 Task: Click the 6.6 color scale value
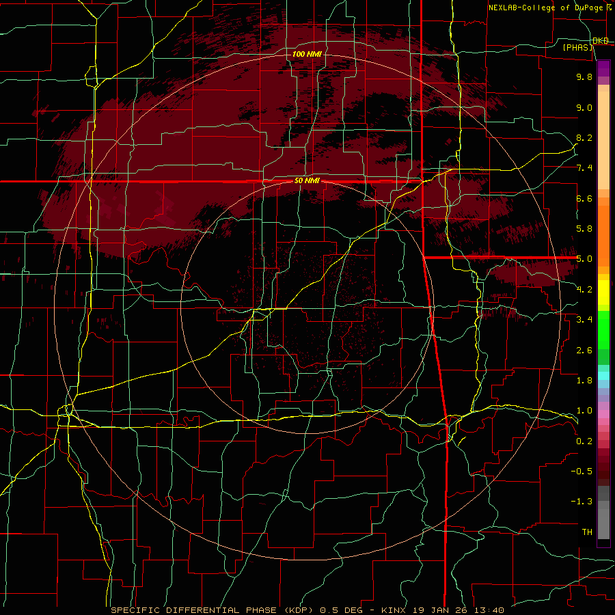[x=584, y=198]
